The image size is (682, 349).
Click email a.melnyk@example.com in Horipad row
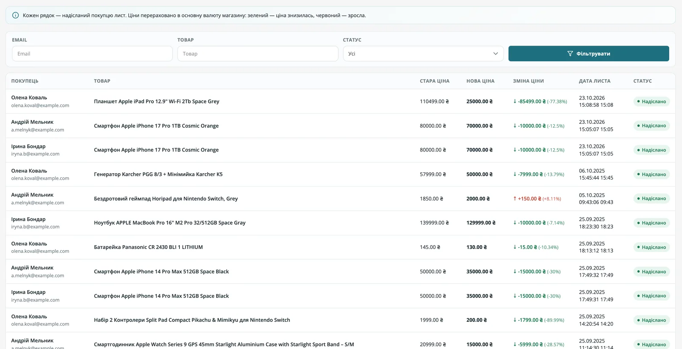click(x=38, y=203)
